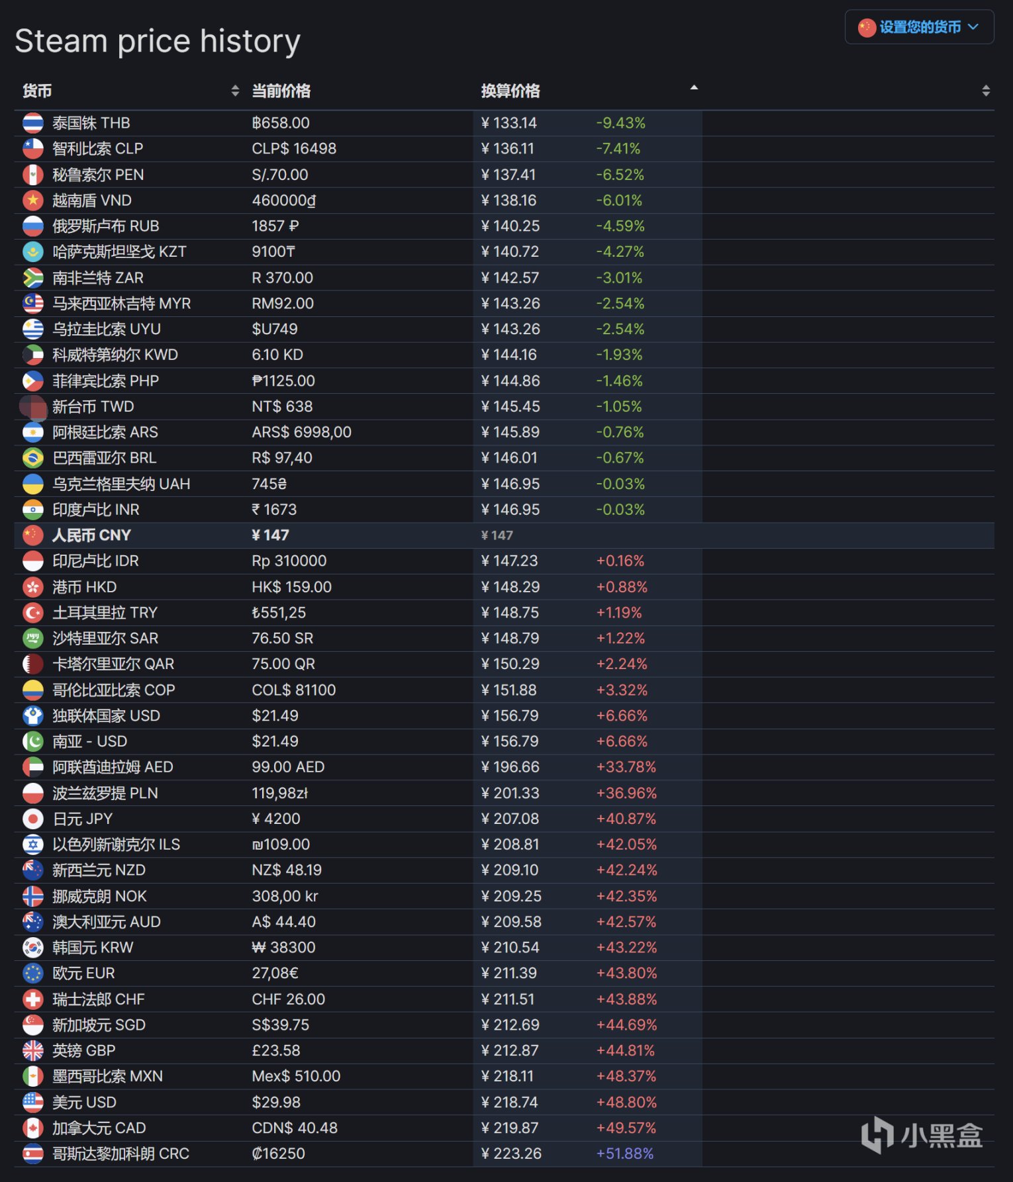Click the South Korea flag icon for KRW
The width and height of the screenshot is (1013, 1182).
coord(33,948)
